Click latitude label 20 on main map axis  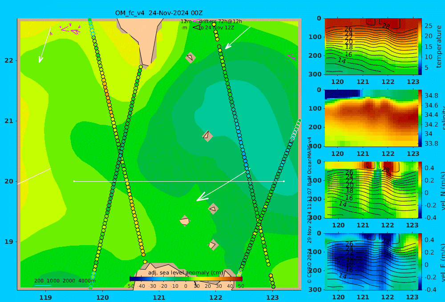9,181
